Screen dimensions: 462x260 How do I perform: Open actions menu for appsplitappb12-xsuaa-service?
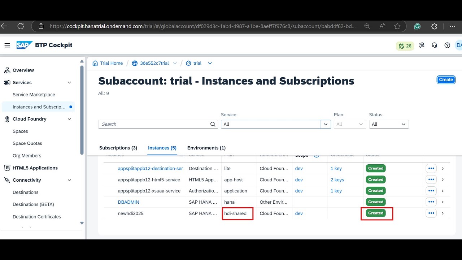tap(431, 191)
